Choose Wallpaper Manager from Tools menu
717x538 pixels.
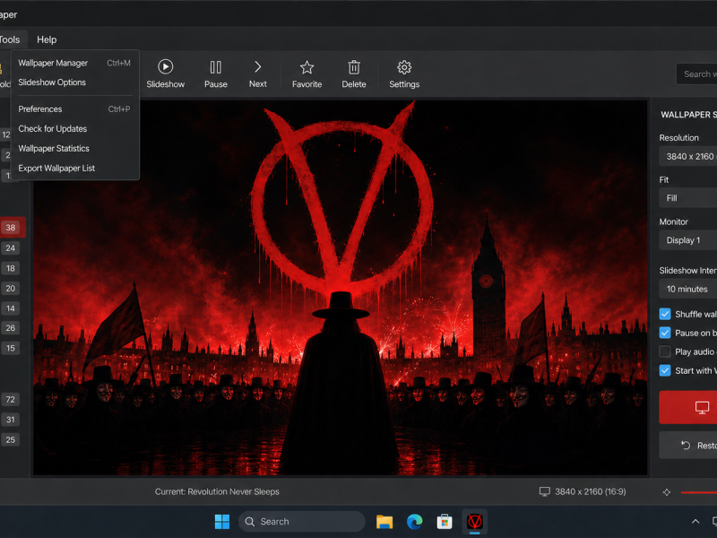coord(74,63)
